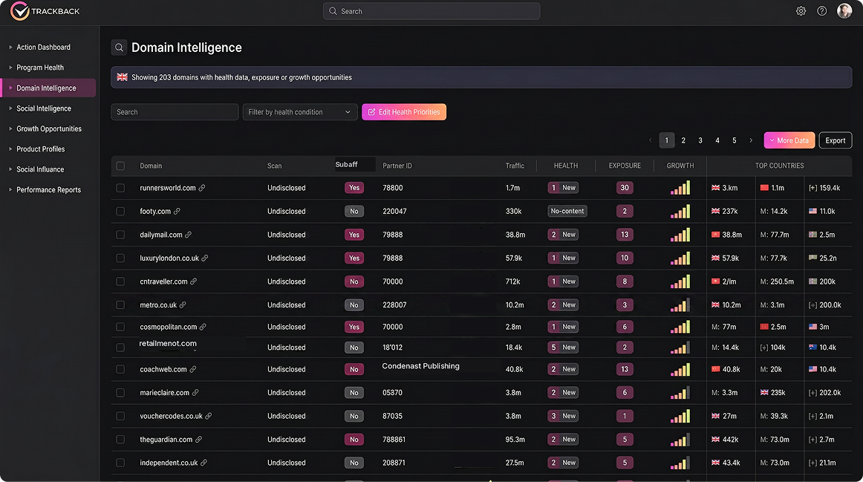Open the link icon beside footy.com
The height and width of the screenshot is (482, 863).
(177, 211)
